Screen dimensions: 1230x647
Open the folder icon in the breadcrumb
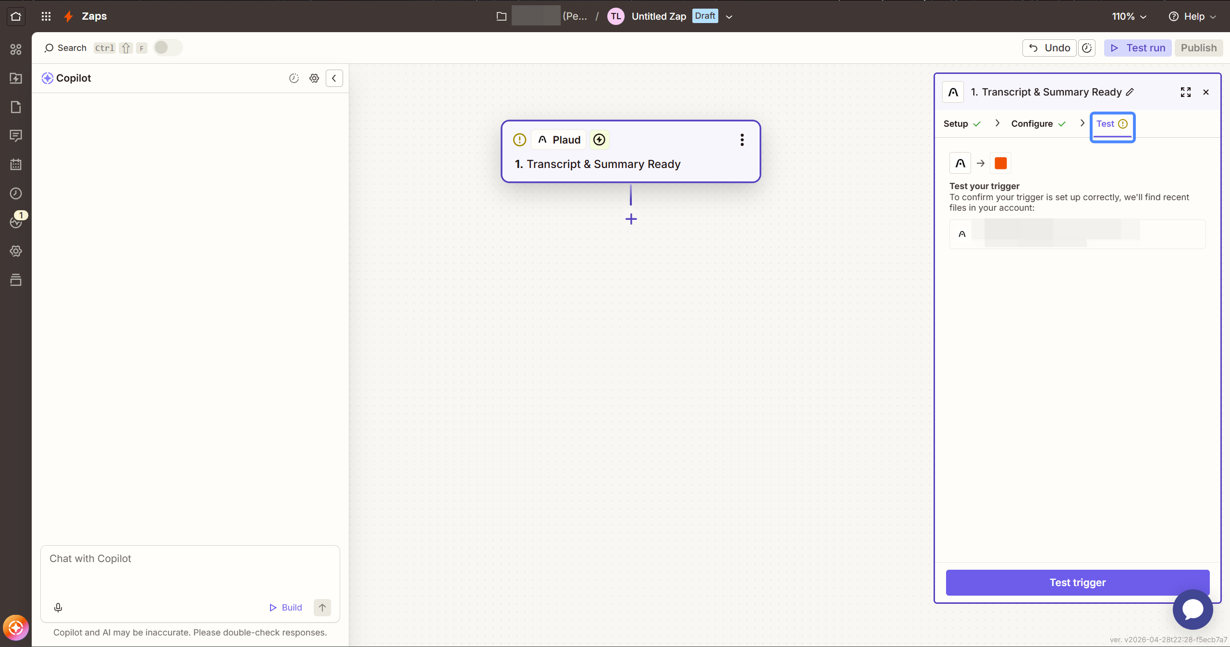point(501,16)
